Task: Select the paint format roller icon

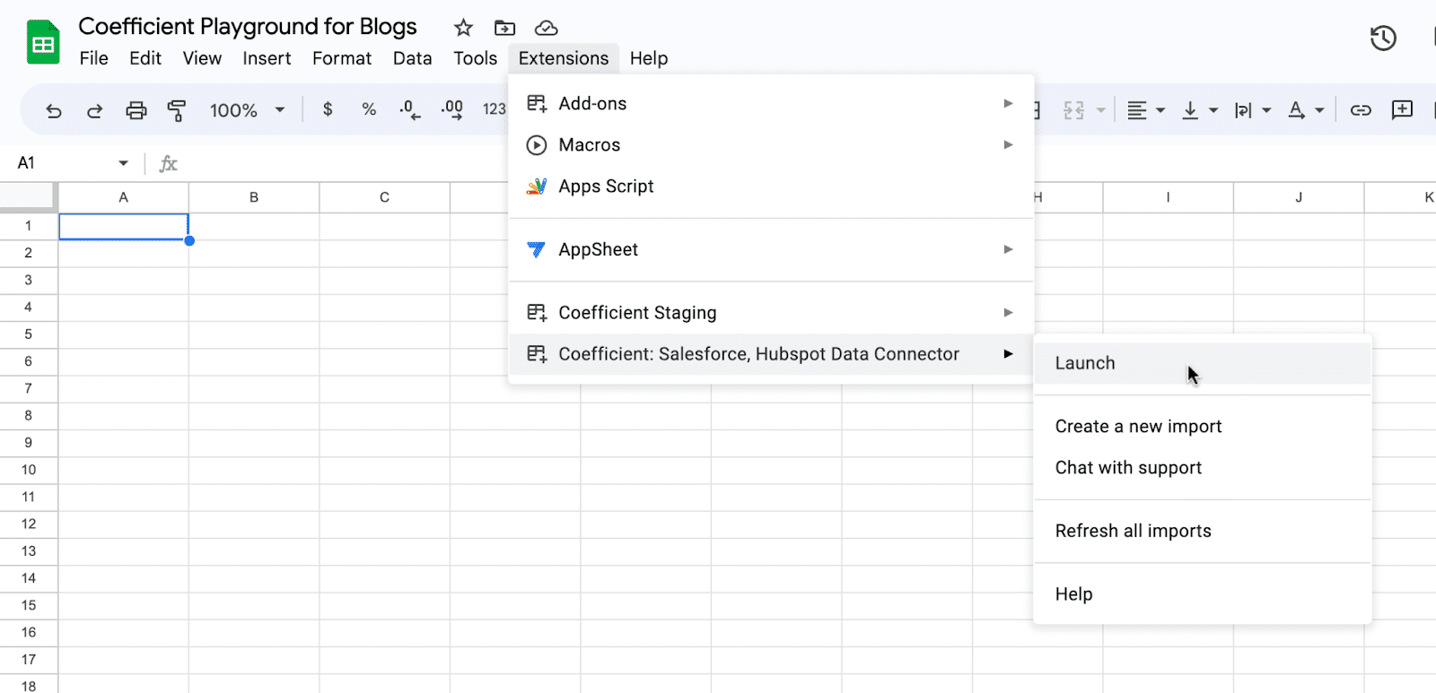Action: point(177,110)
